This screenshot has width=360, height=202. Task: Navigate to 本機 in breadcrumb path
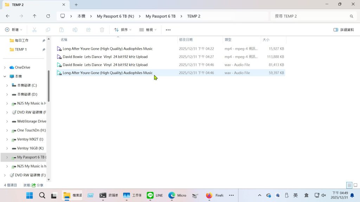click(81, 16)
